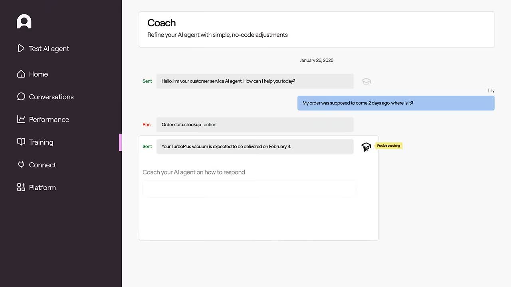Select Lily's message about the late order

coord(396,103)
